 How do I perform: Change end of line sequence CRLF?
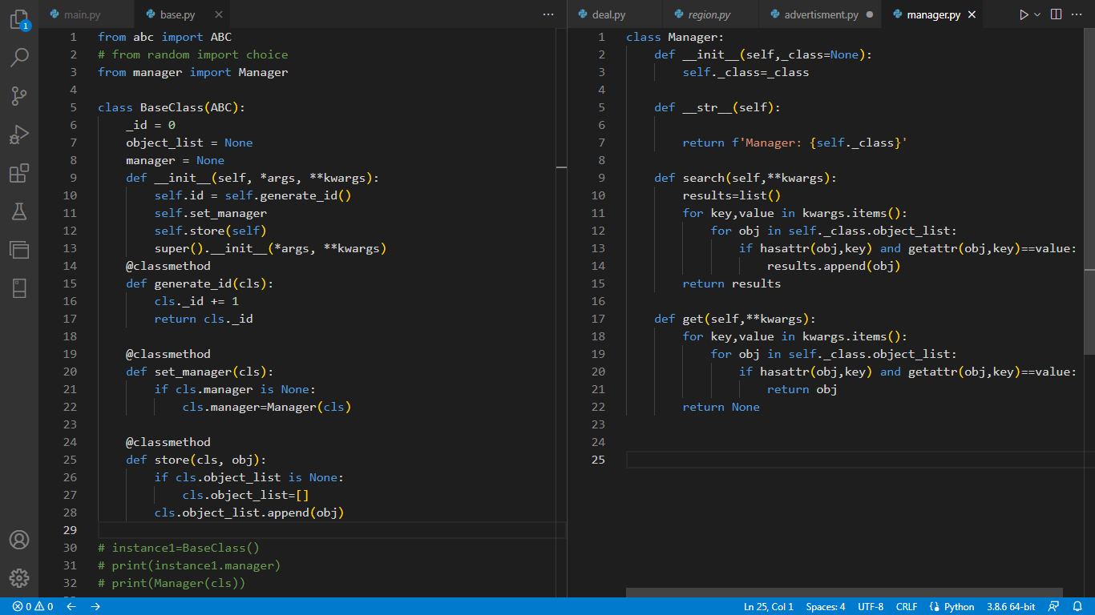click(x=907, y=606)
